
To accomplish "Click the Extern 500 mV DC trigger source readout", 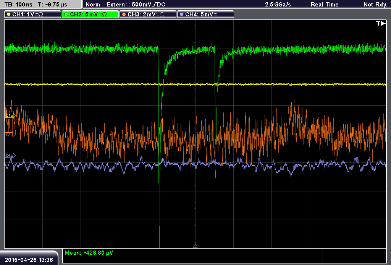I will (x=136, y=5).
